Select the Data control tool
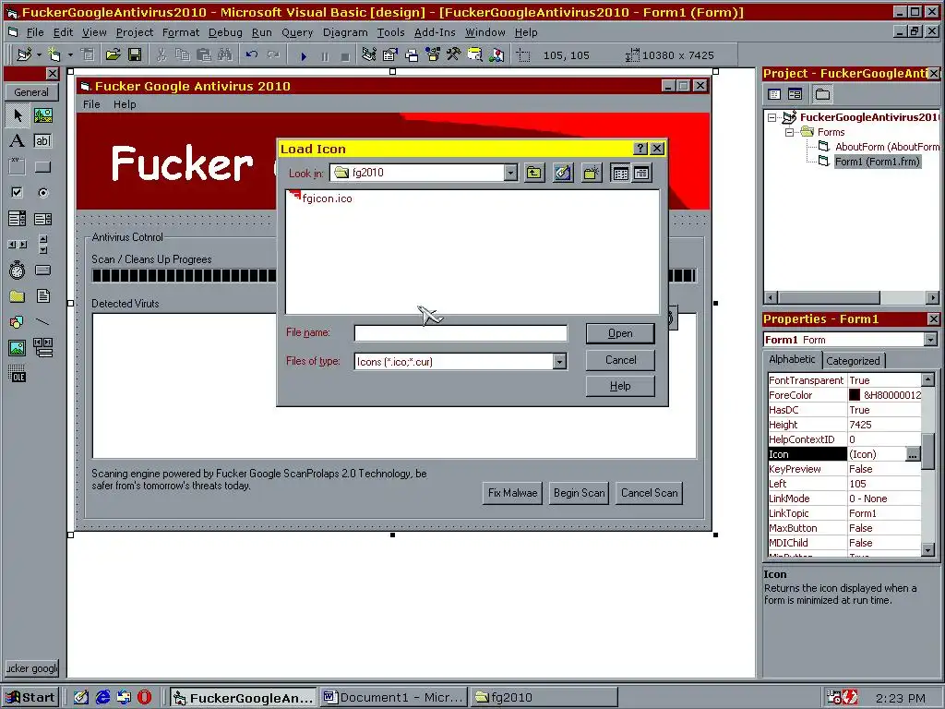The image size is (945, 709). (x=42, y=348)
